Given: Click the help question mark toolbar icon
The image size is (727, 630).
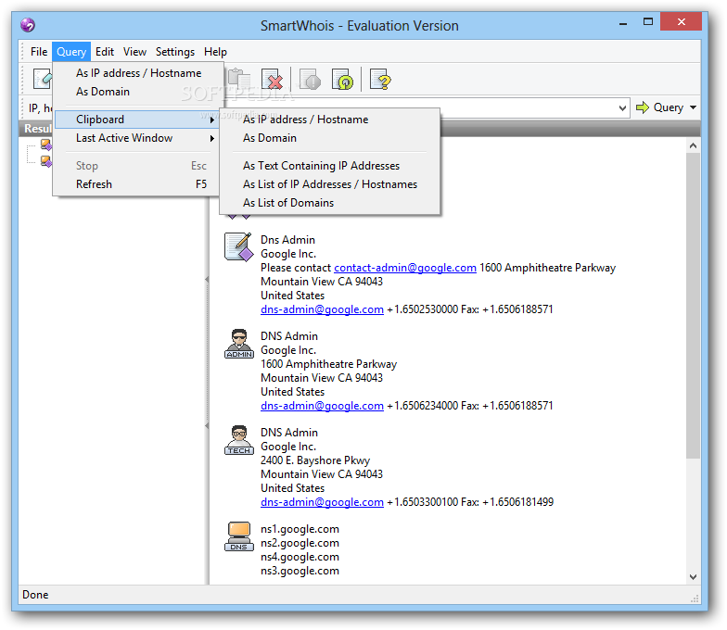Looking at the screenshot, I should point(380,80).
